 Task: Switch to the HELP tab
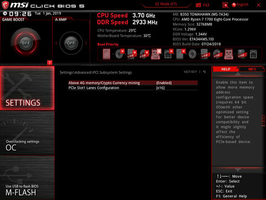[x=226, y=69]
